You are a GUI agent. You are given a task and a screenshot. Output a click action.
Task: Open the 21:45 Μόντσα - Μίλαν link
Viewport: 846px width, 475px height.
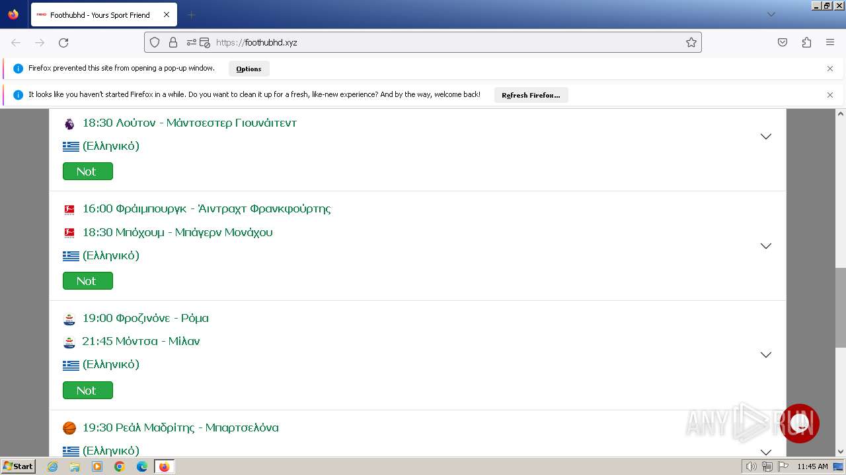tap(141, 341)
